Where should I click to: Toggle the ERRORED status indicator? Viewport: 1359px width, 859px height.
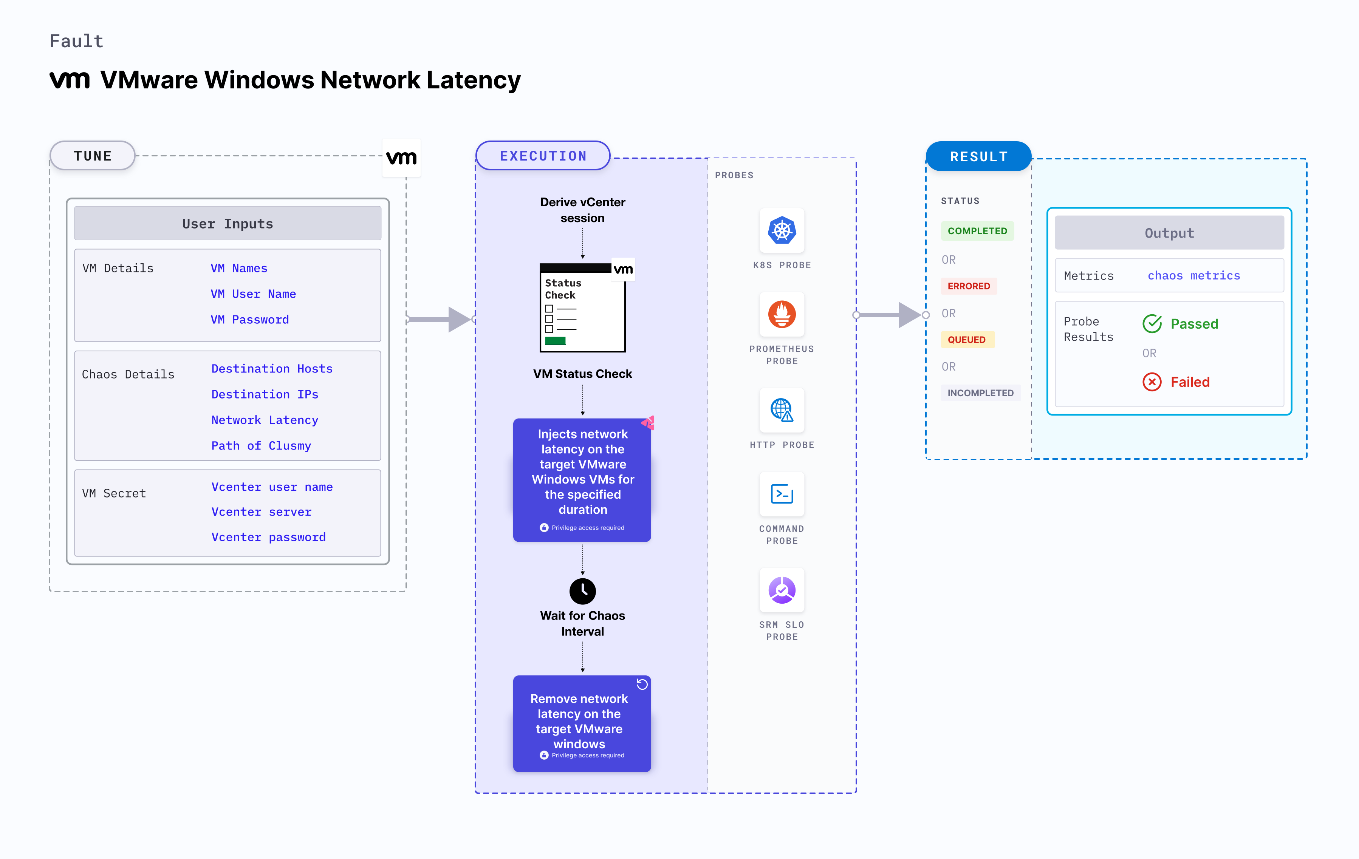(x=969, y=286)
